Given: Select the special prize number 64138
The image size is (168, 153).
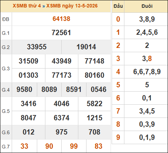Looking at the screenshot, I should coord(61,19).
